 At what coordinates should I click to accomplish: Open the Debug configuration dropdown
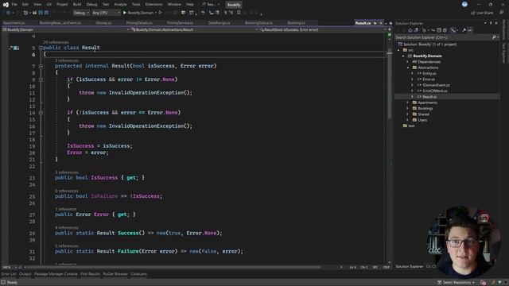[81, 13]
